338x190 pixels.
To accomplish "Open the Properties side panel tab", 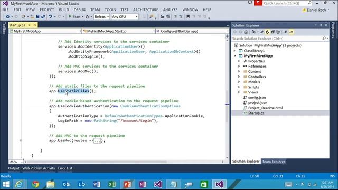I will (333, 30).
